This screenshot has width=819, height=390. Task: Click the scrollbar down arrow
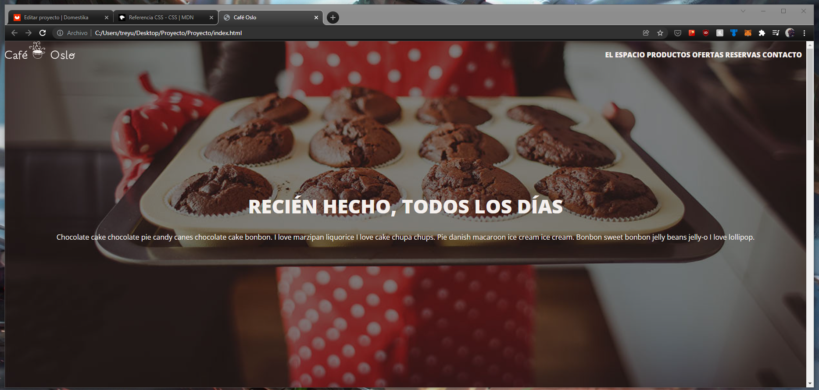pyautogui.click(x=810, y=384)
